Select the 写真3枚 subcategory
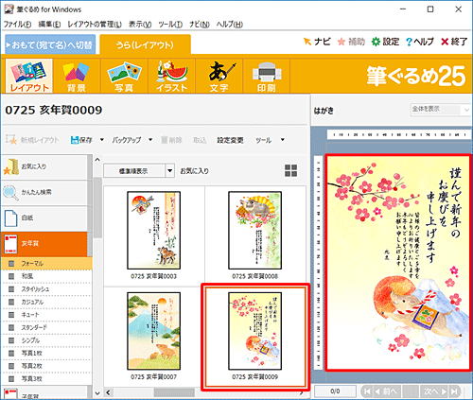Viewport: 473px width, 400px height. 46,378
